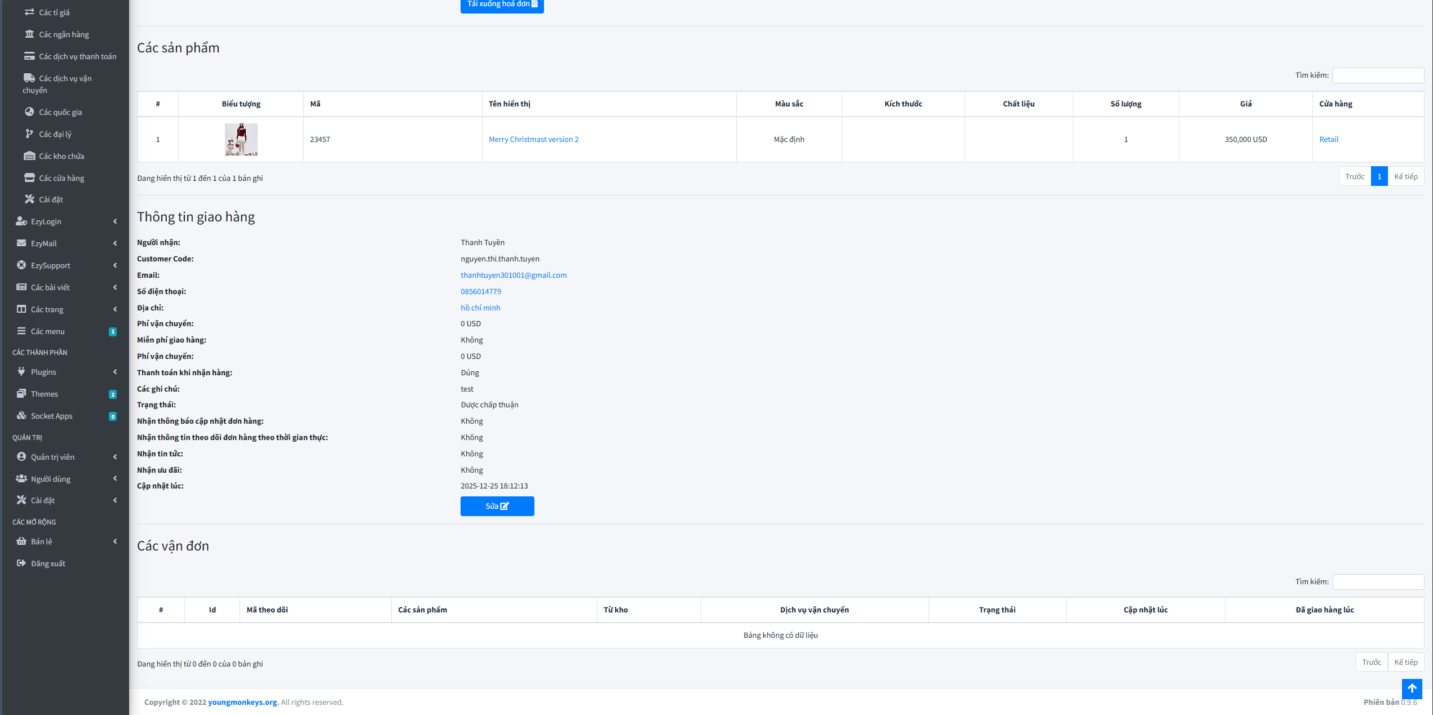Open the Các menu sidebar item
Screen dimensions: 1433x715
(x=48, y=331)
